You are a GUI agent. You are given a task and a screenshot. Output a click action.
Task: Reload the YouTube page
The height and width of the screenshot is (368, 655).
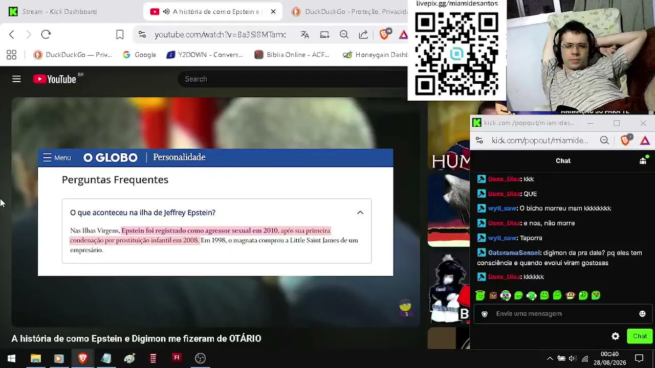tap(46, 34)
